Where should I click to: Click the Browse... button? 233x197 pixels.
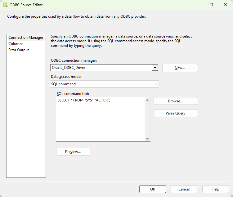point(176,101)
